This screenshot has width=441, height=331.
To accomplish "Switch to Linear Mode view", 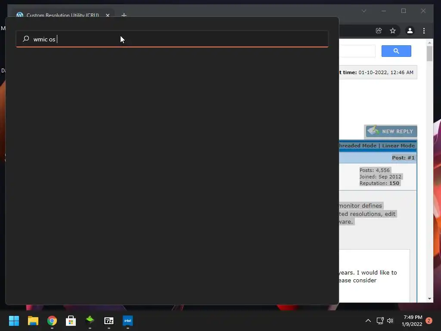I will [x=398, y=146].
